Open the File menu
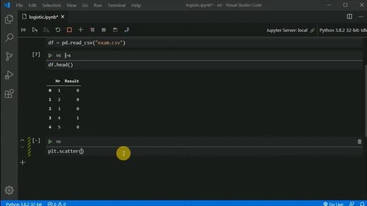The width and height of the screenshot is (367, 206). pyautogui.click(x=19, y=5)
